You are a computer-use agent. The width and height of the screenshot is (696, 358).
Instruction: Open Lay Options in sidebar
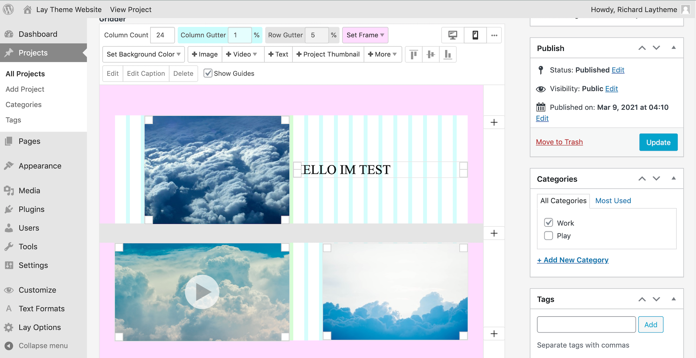[x=40, y=327]
